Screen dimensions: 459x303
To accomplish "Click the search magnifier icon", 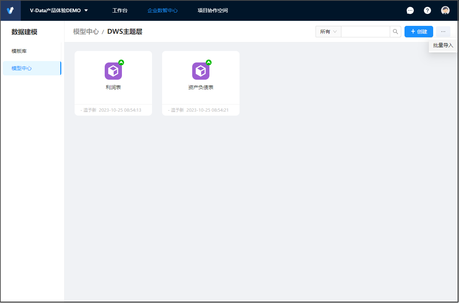I will [395, 32].
